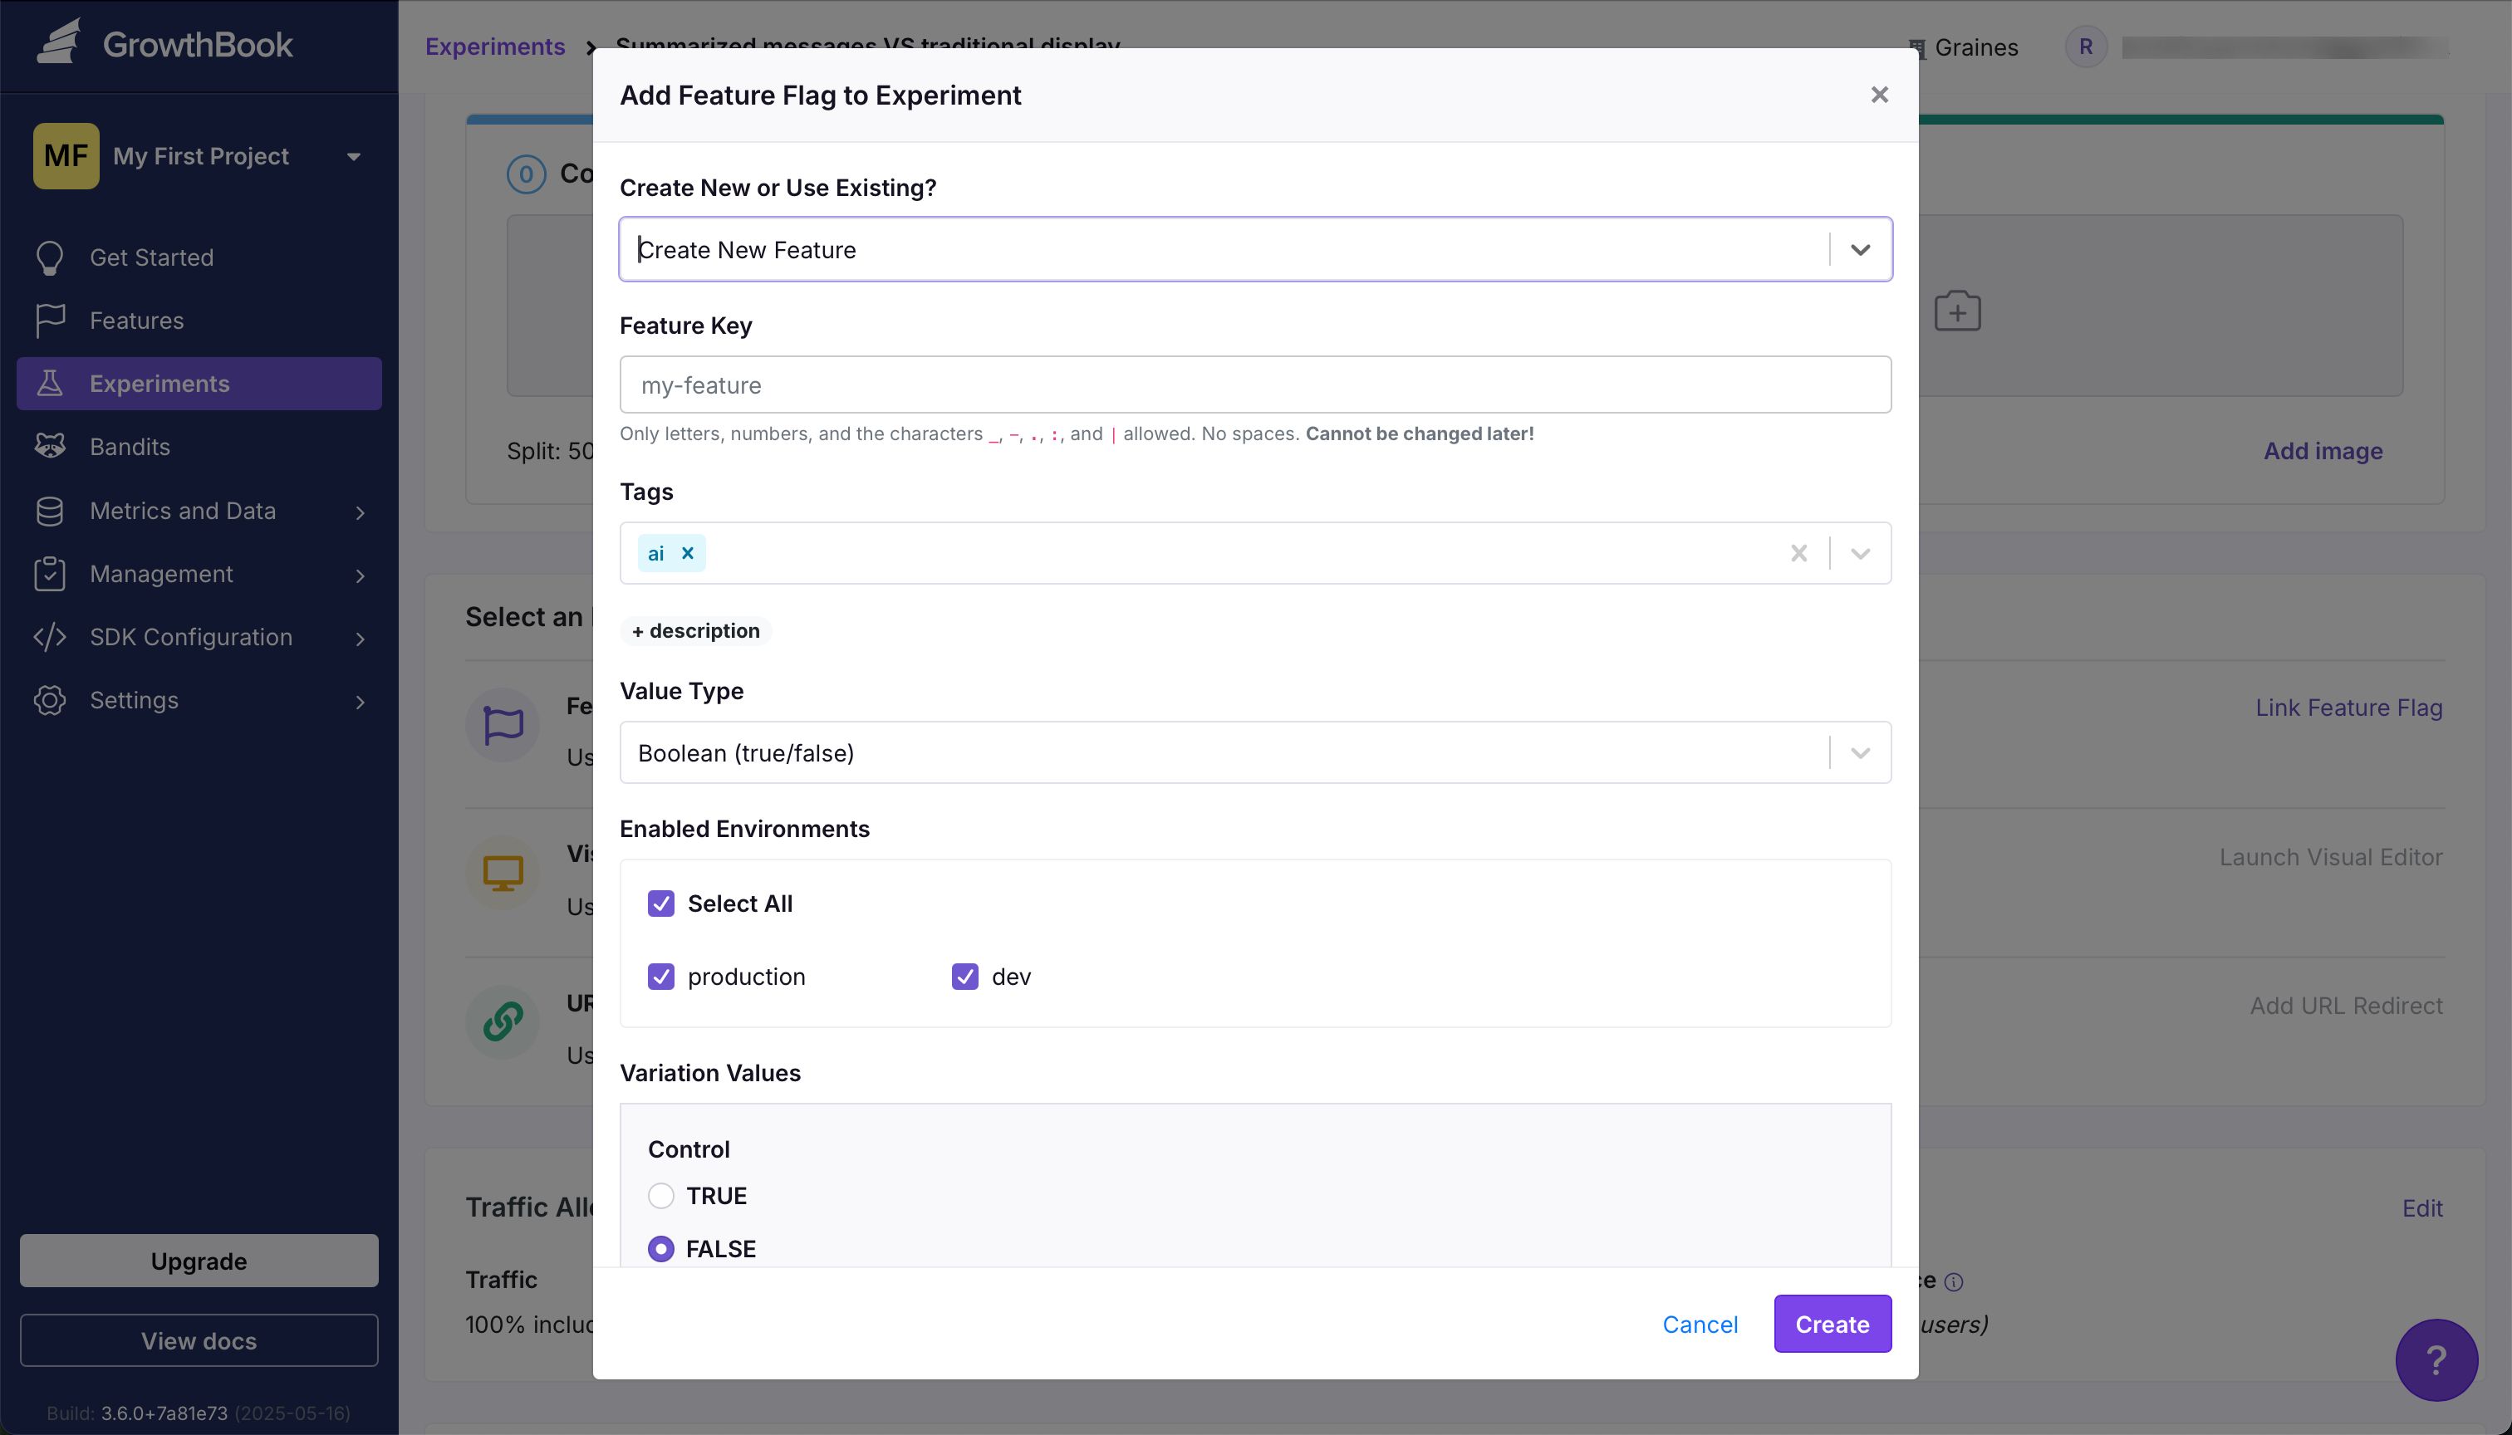
Task: Click the Features flag icon in sidebar
Action: 49,321
